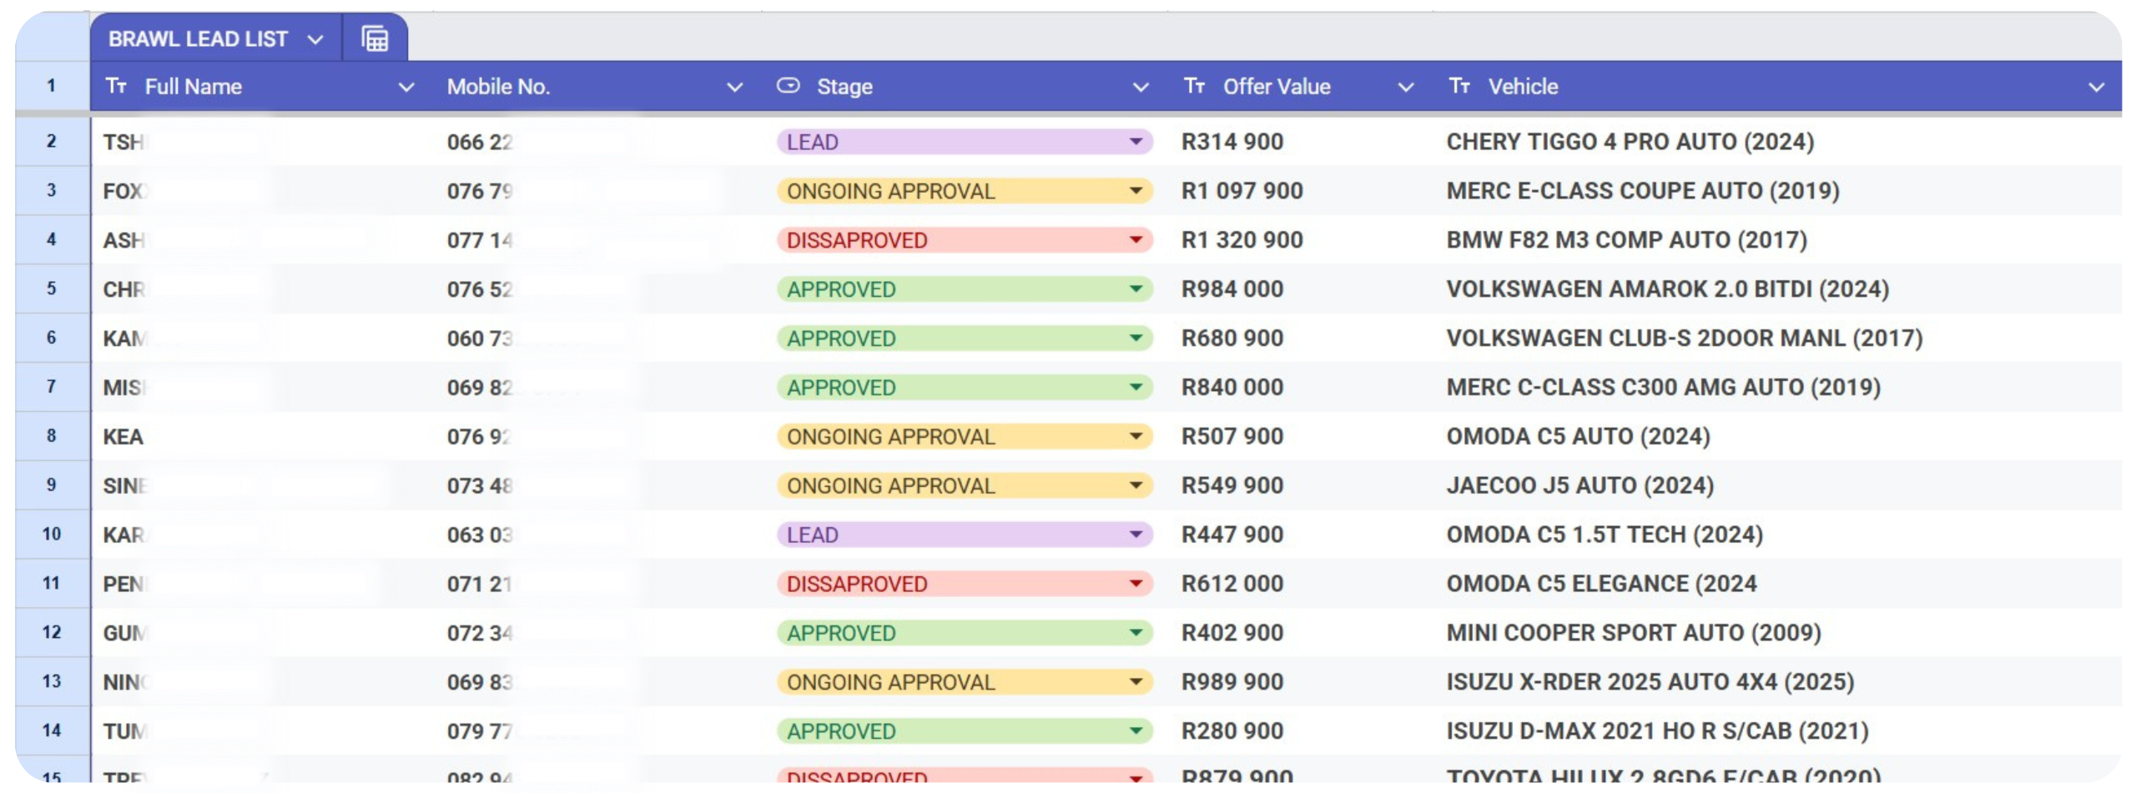
Task: Click the text type icon in Offer Value header
Action: click(x=1194, y=86)
